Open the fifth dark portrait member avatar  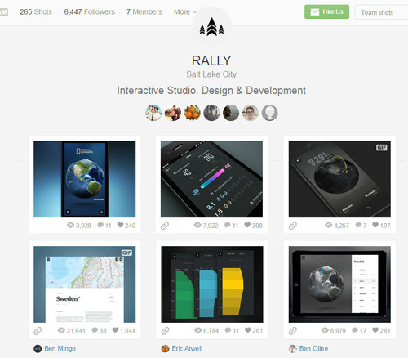tap(231, 113)
